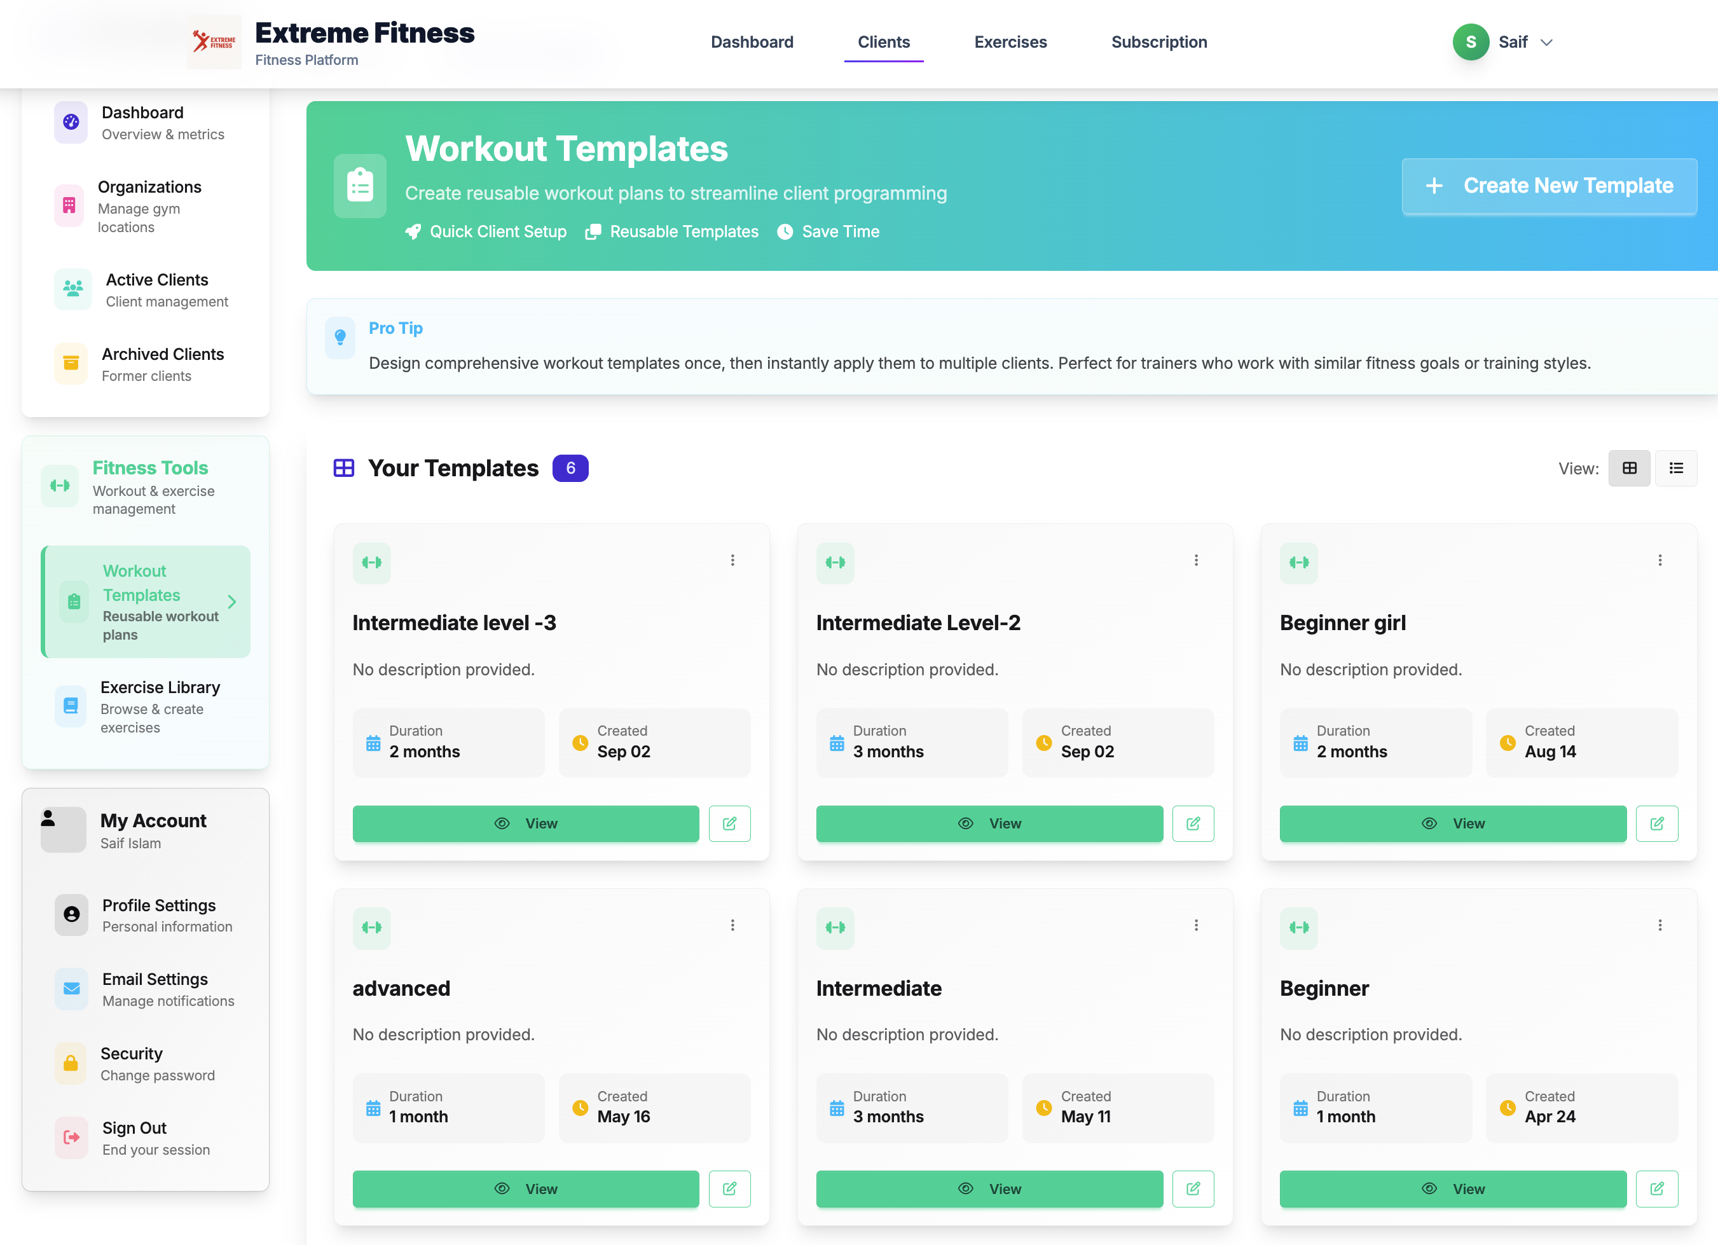View the Intermediate template
Image resolution: width=1718 pixels, height=1245 pixels.
[989, 1188]
